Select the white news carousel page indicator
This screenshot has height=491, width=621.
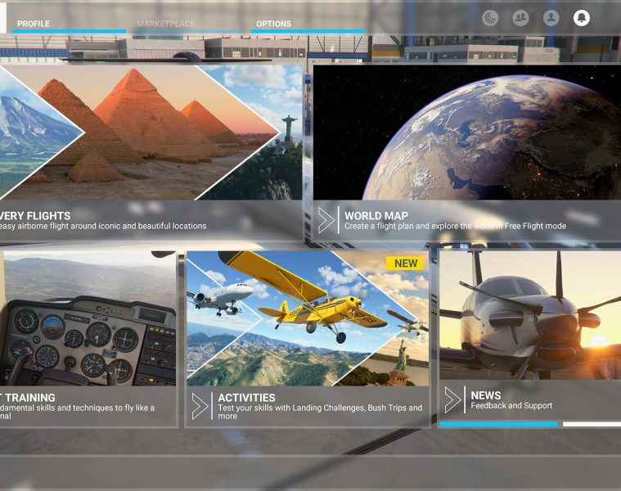click(592, 424)
